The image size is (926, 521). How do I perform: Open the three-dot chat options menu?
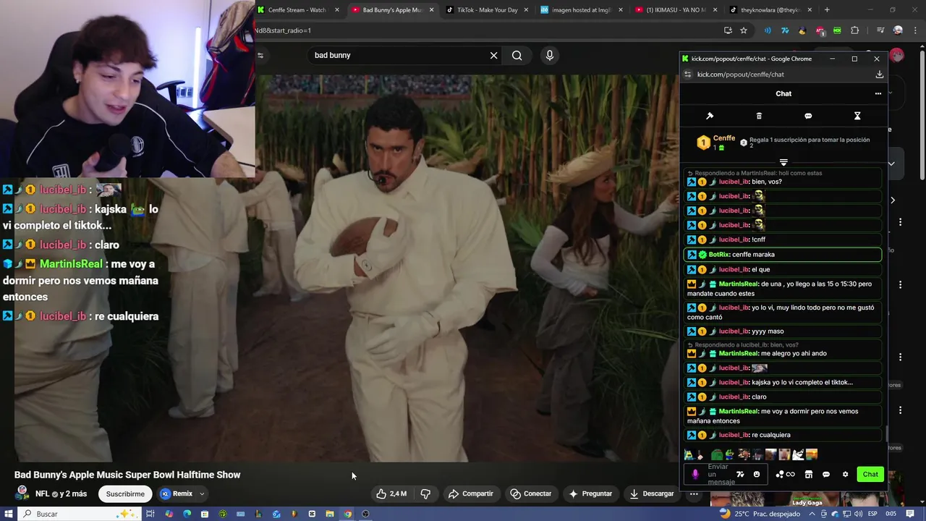[878, 93]
